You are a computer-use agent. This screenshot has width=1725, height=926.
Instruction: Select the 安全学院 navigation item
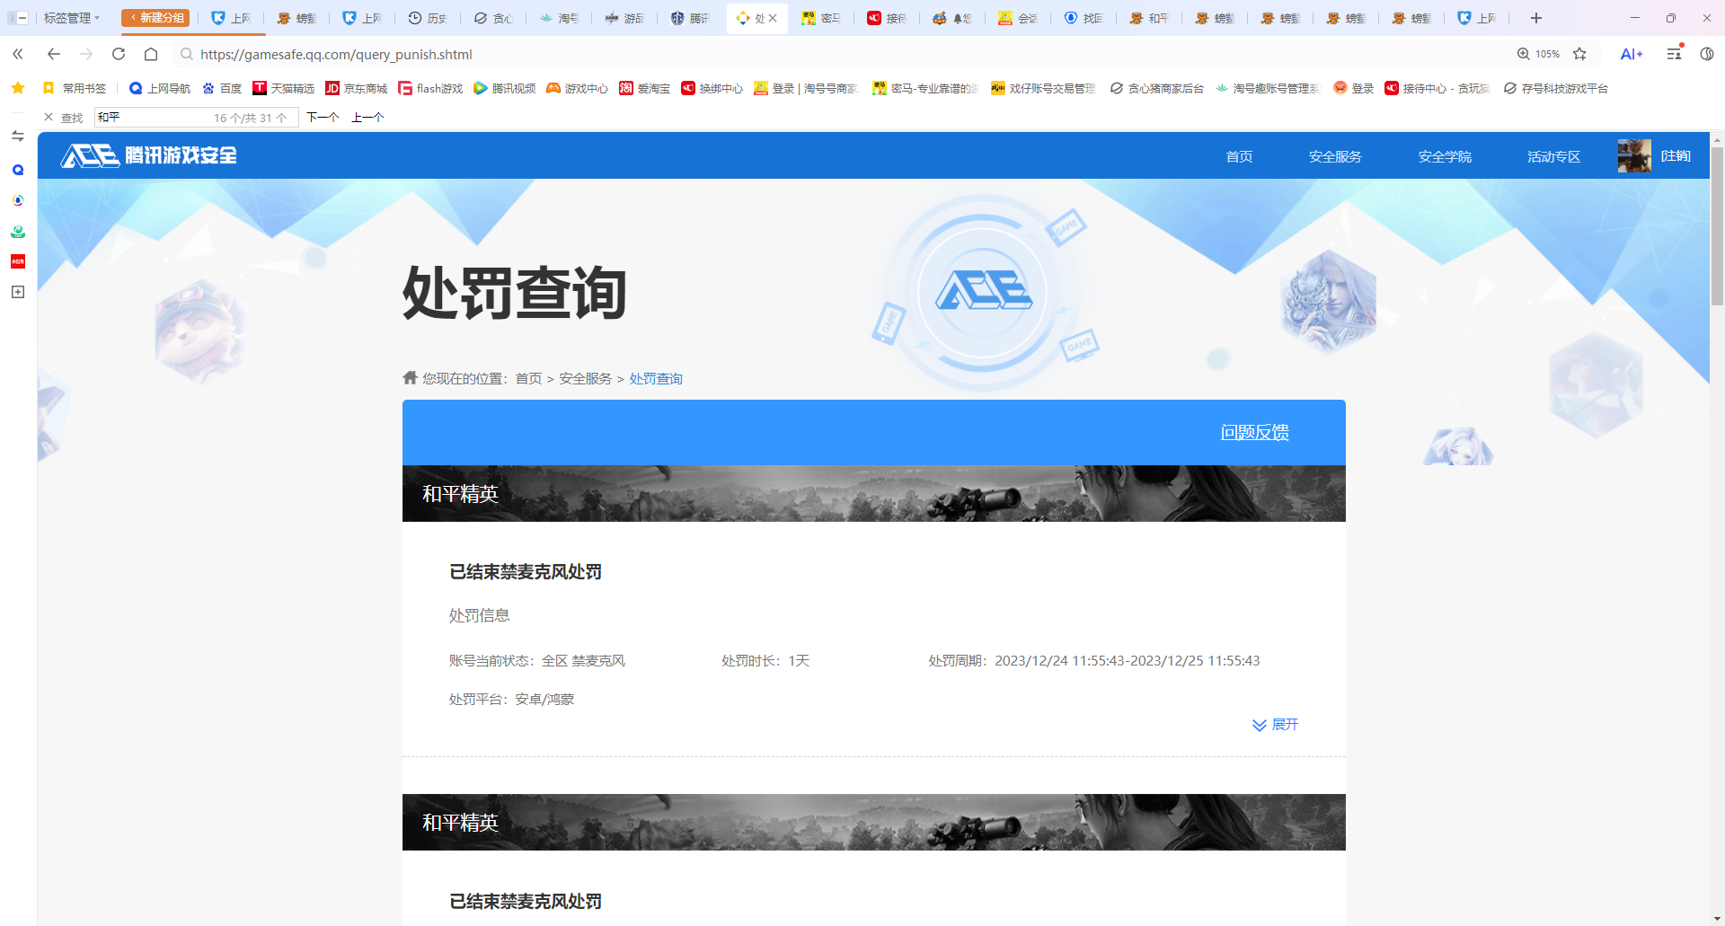1444,155
